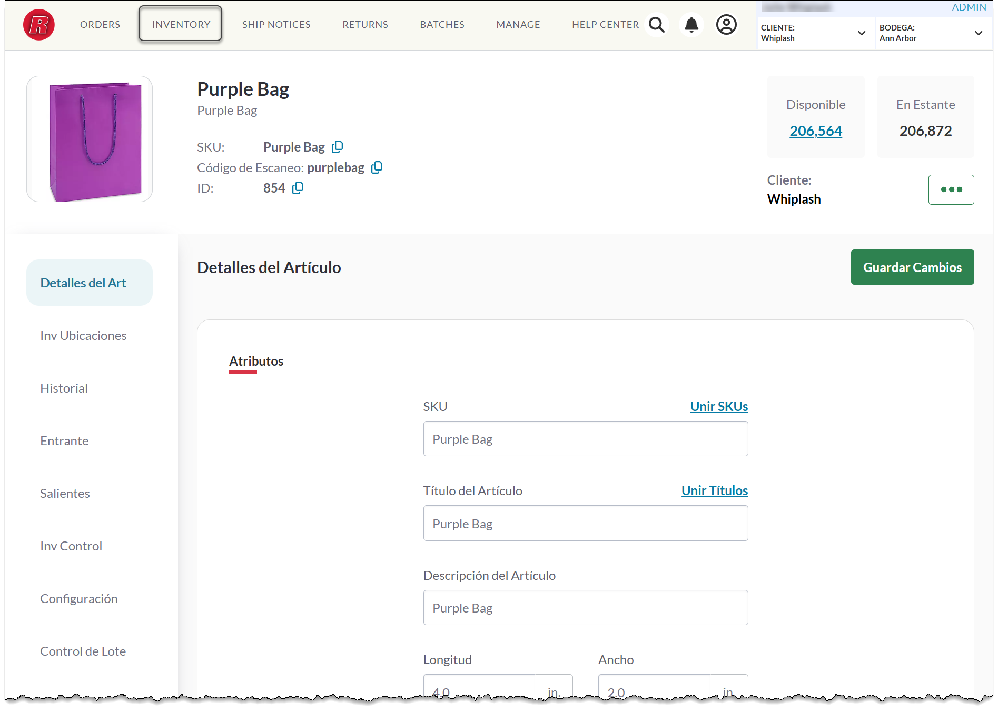Switch to the Inv Ubicaciones section
Image resolution: width=998 pixels, height=712 pixels.
click(83, 336)
